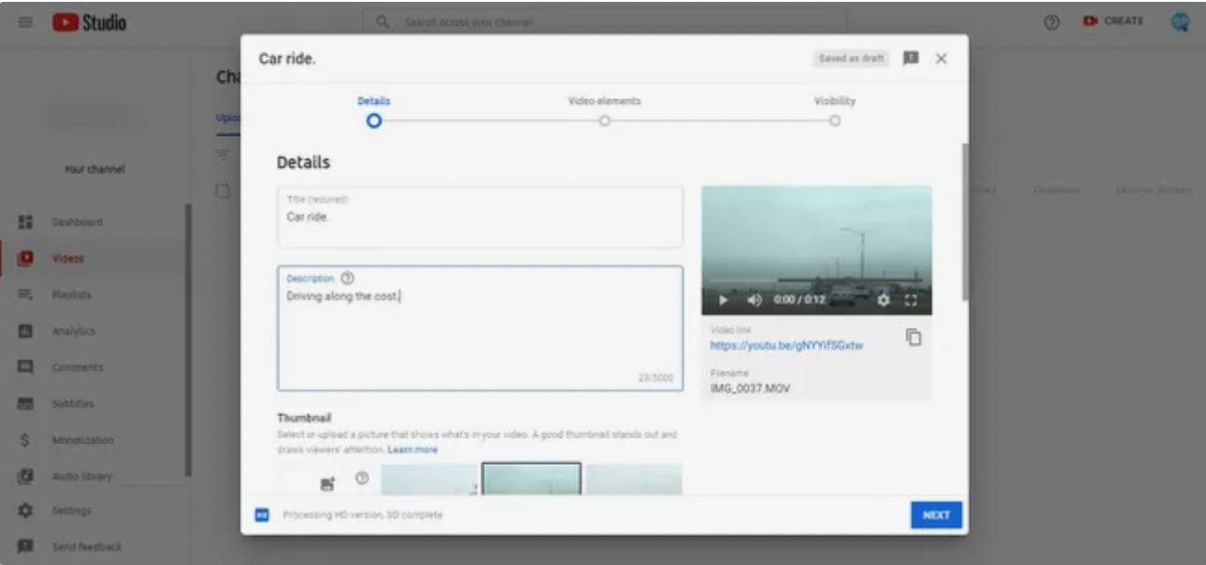The width and height of the screenshot is (1206, 565).
Task: Open Playlists in the left sidebar
Action: (x=71, y=295)
